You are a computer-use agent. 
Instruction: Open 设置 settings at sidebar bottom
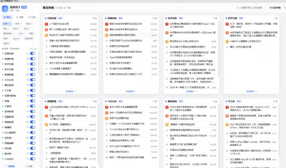click(29, 166)
